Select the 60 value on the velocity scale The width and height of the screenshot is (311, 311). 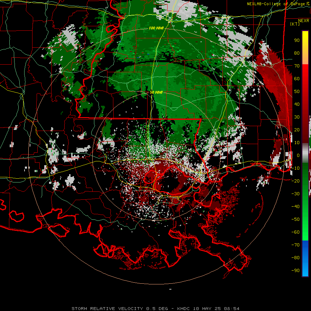[x=297, y=79]
